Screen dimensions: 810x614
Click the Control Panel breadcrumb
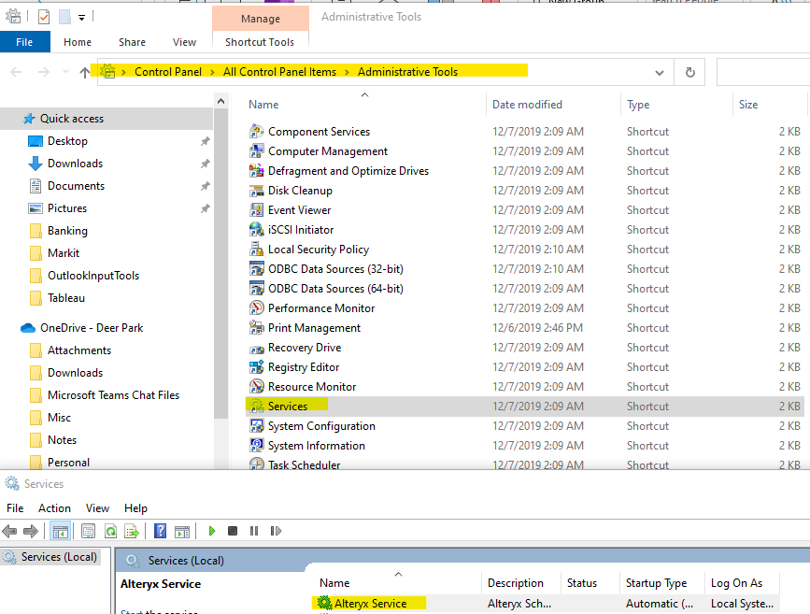(168, 72)
